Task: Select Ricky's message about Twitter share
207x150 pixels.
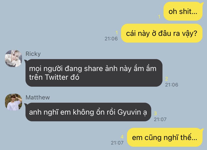Action: [94, 73]
